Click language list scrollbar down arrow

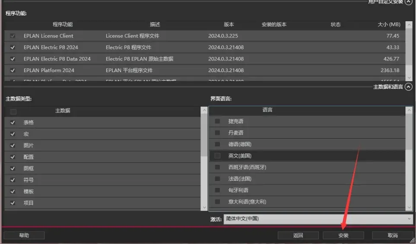tap(409, 207)
